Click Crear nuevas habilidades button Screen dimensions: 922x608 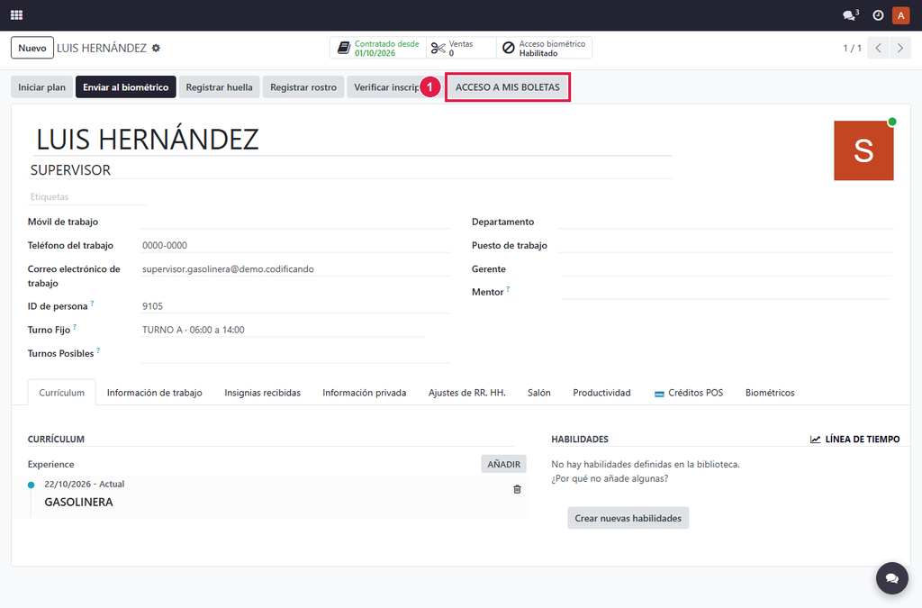tap(628, 518)
